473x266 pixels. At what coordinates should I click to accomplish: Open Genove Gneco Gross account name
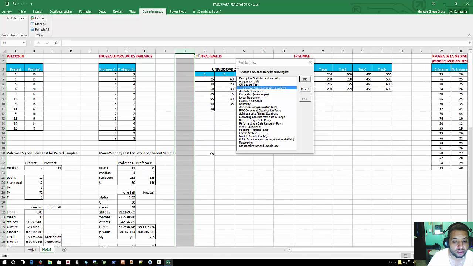point(431,11)
